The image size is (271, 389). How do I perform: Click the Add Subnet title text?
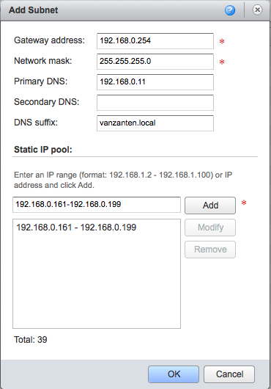click(34, 10)
